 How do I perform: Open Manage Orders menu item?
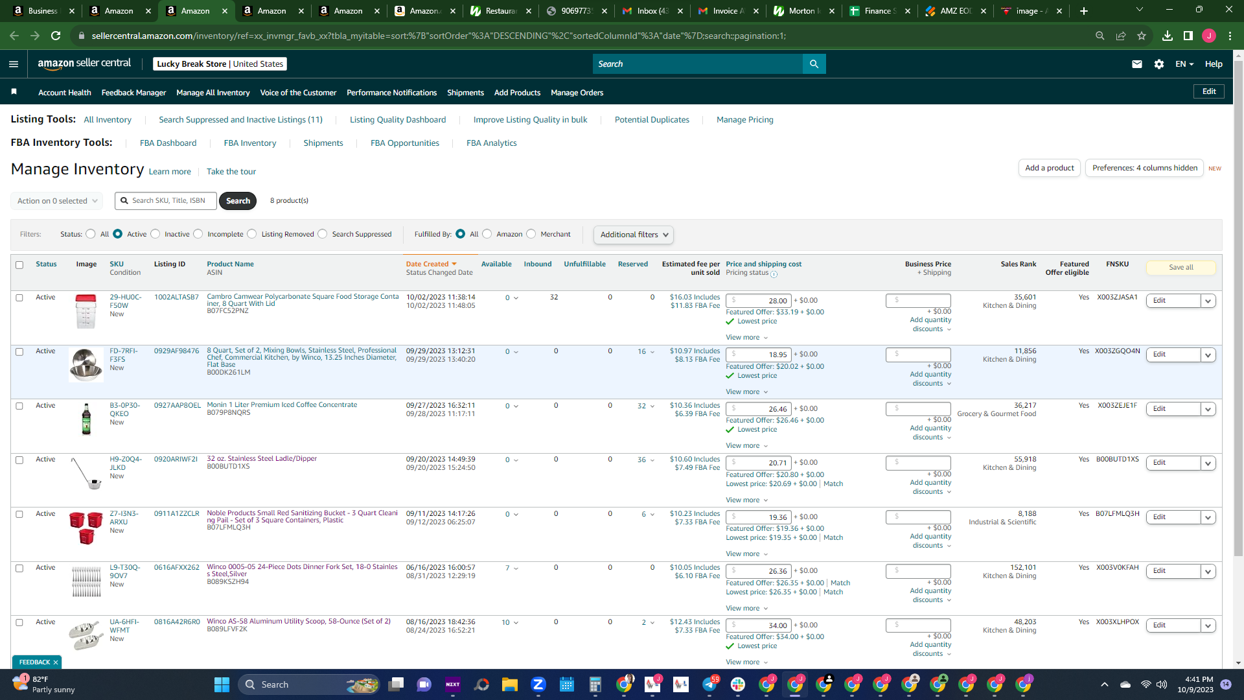tap(577, 93)
